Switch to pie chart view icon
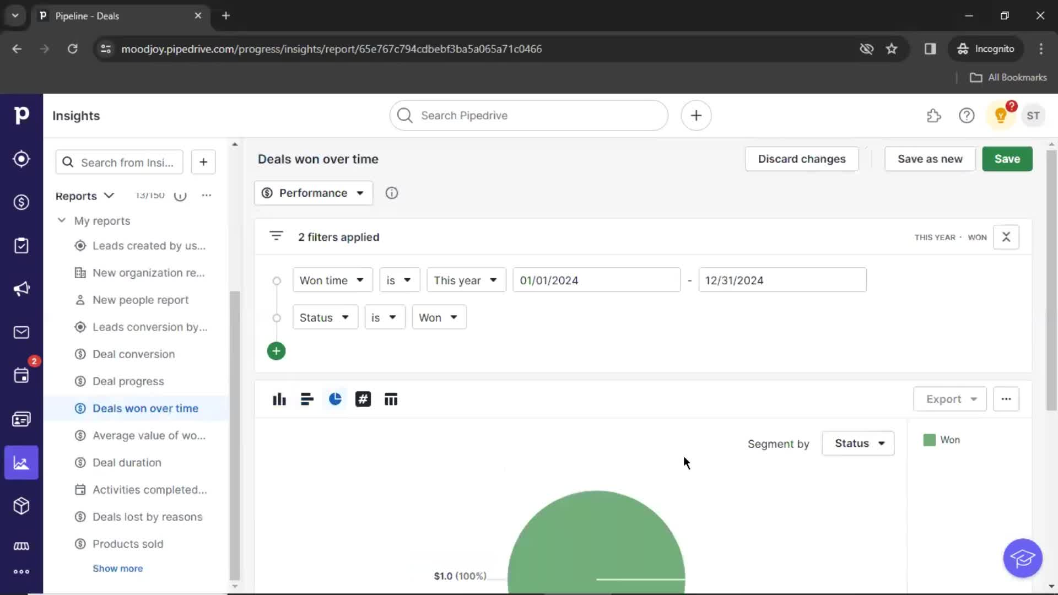1058x595 pixels. point(335,399)
